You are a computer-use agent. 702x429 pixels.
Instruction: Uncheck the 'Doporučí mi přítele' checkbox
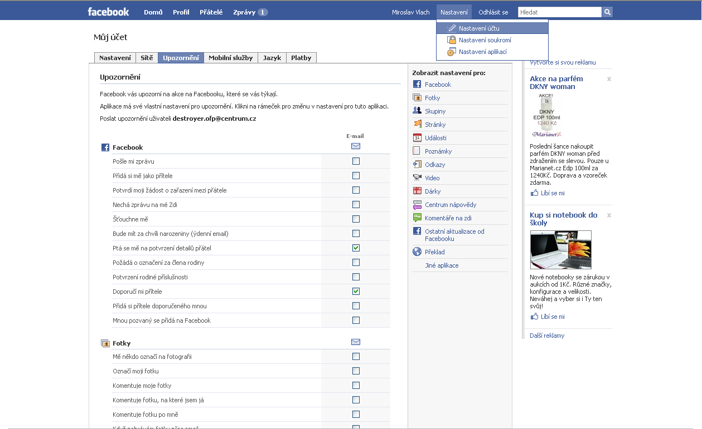click(x=356, y=292)
